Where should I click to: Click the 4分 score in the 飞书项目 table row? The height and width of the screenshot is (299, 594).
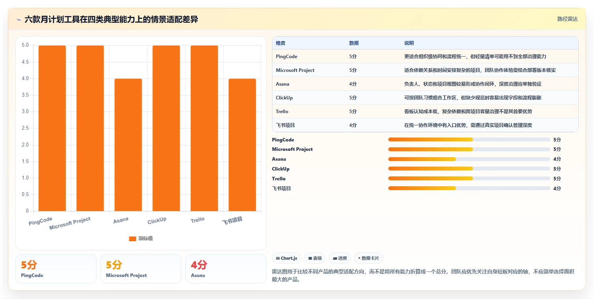tap(353, 125)
